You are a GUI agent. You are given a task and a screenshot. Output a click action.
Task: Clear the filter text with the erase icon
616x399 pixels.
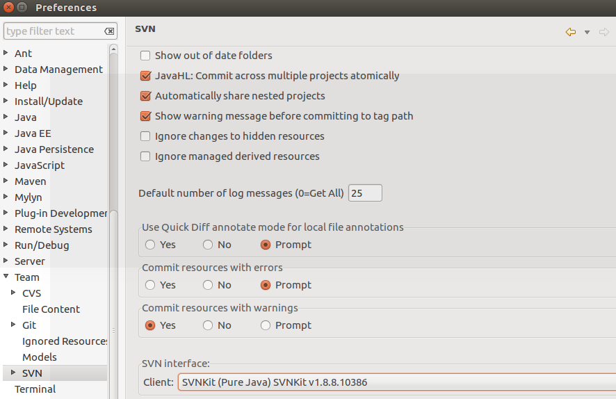coord(109,31)
